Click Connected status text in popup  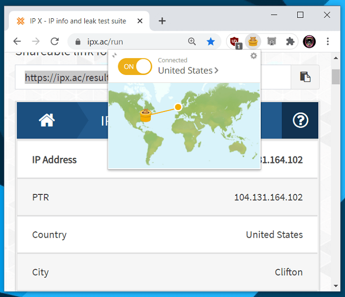click(x=172, y=60)
